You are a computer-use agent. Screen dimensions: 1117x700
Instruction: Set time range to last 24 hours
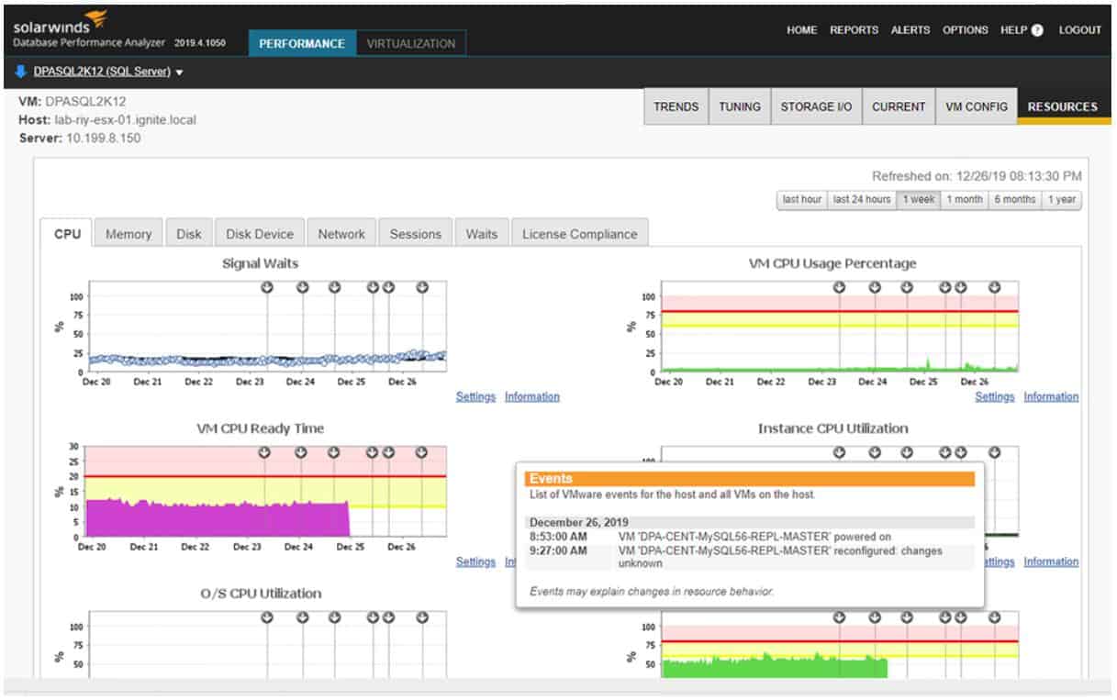point(862,199)
